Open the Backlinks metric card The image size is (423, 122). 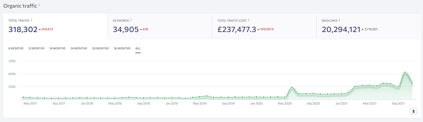point(369,26)
